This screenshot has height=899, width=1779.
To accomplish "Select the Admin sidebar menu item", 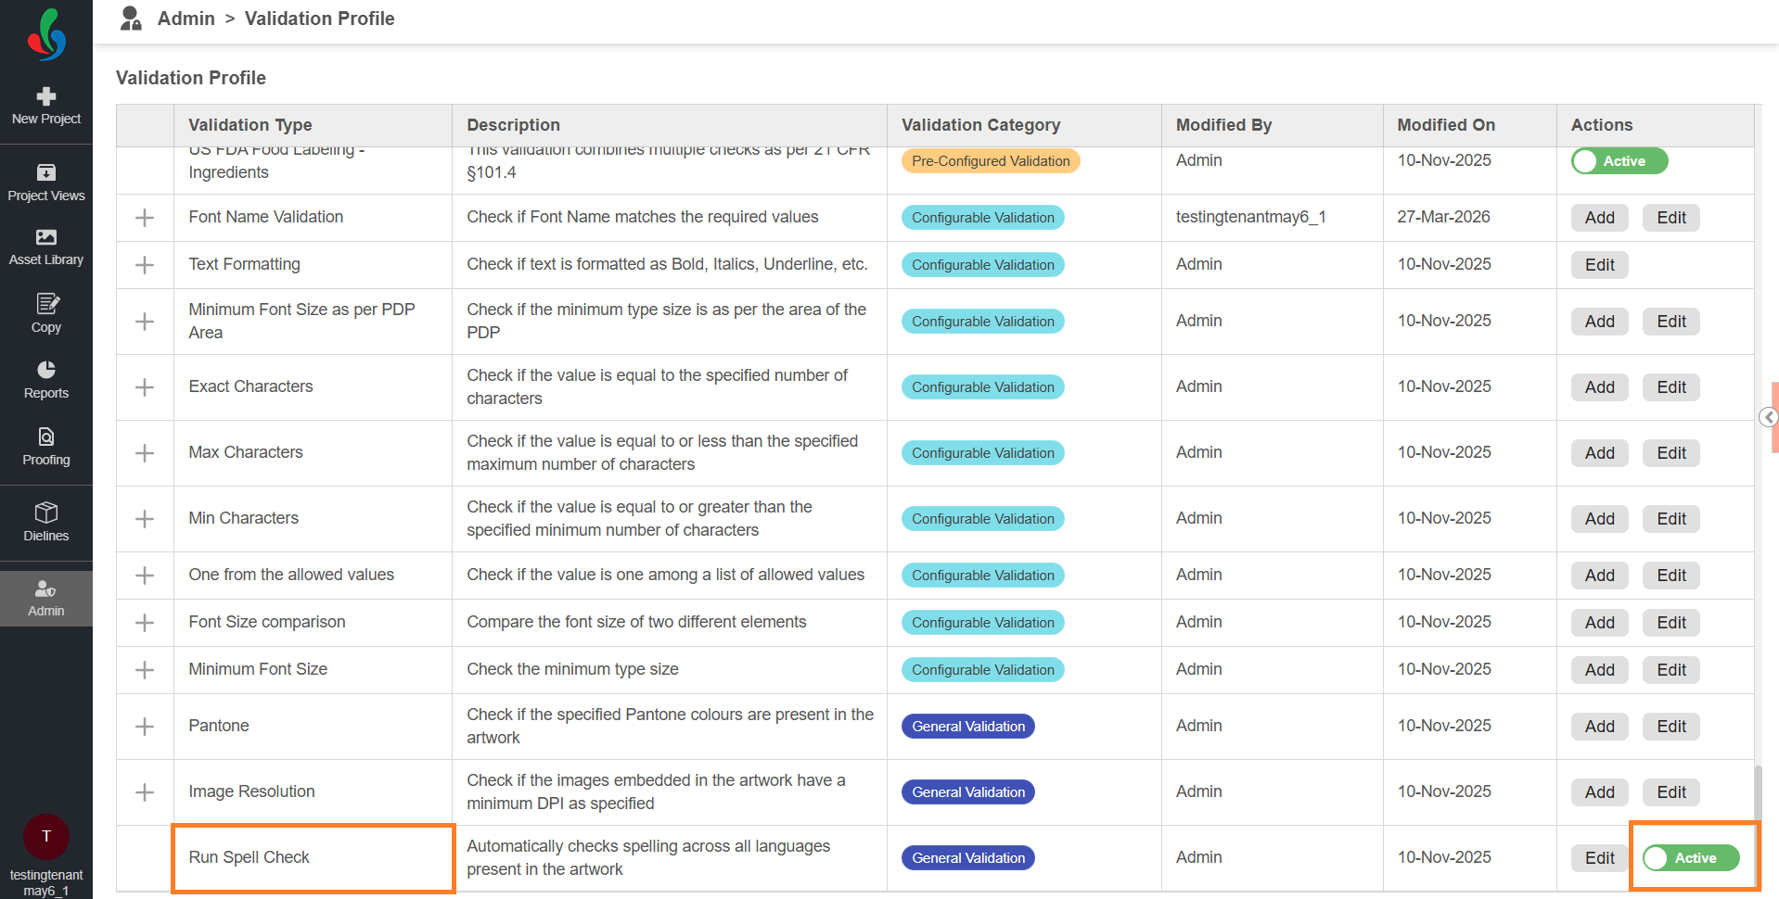I will pyautogui.click(x=46, y=598).
